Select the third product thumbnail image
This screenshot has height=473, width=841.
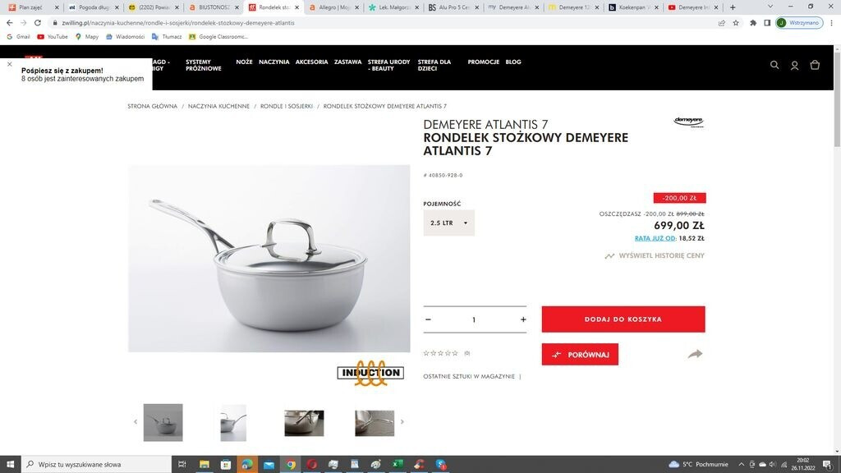click(304, 423)
